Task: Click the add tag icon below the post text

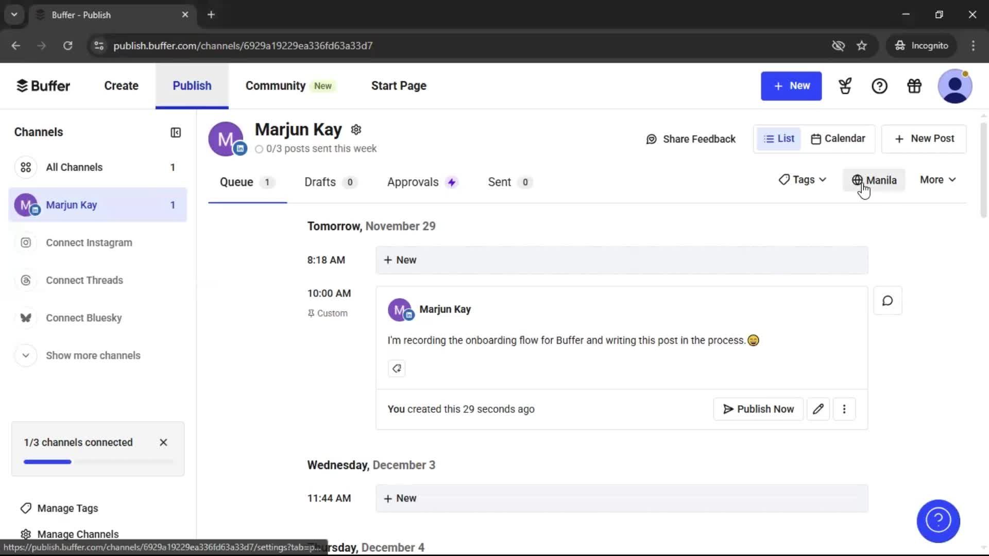Action: click(x=396, y=369)
